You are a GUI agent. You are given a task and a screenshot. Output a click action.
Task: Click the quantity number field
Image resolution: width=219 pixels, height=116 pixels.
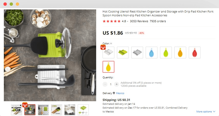pyautogui.click(x=111, y=84)
